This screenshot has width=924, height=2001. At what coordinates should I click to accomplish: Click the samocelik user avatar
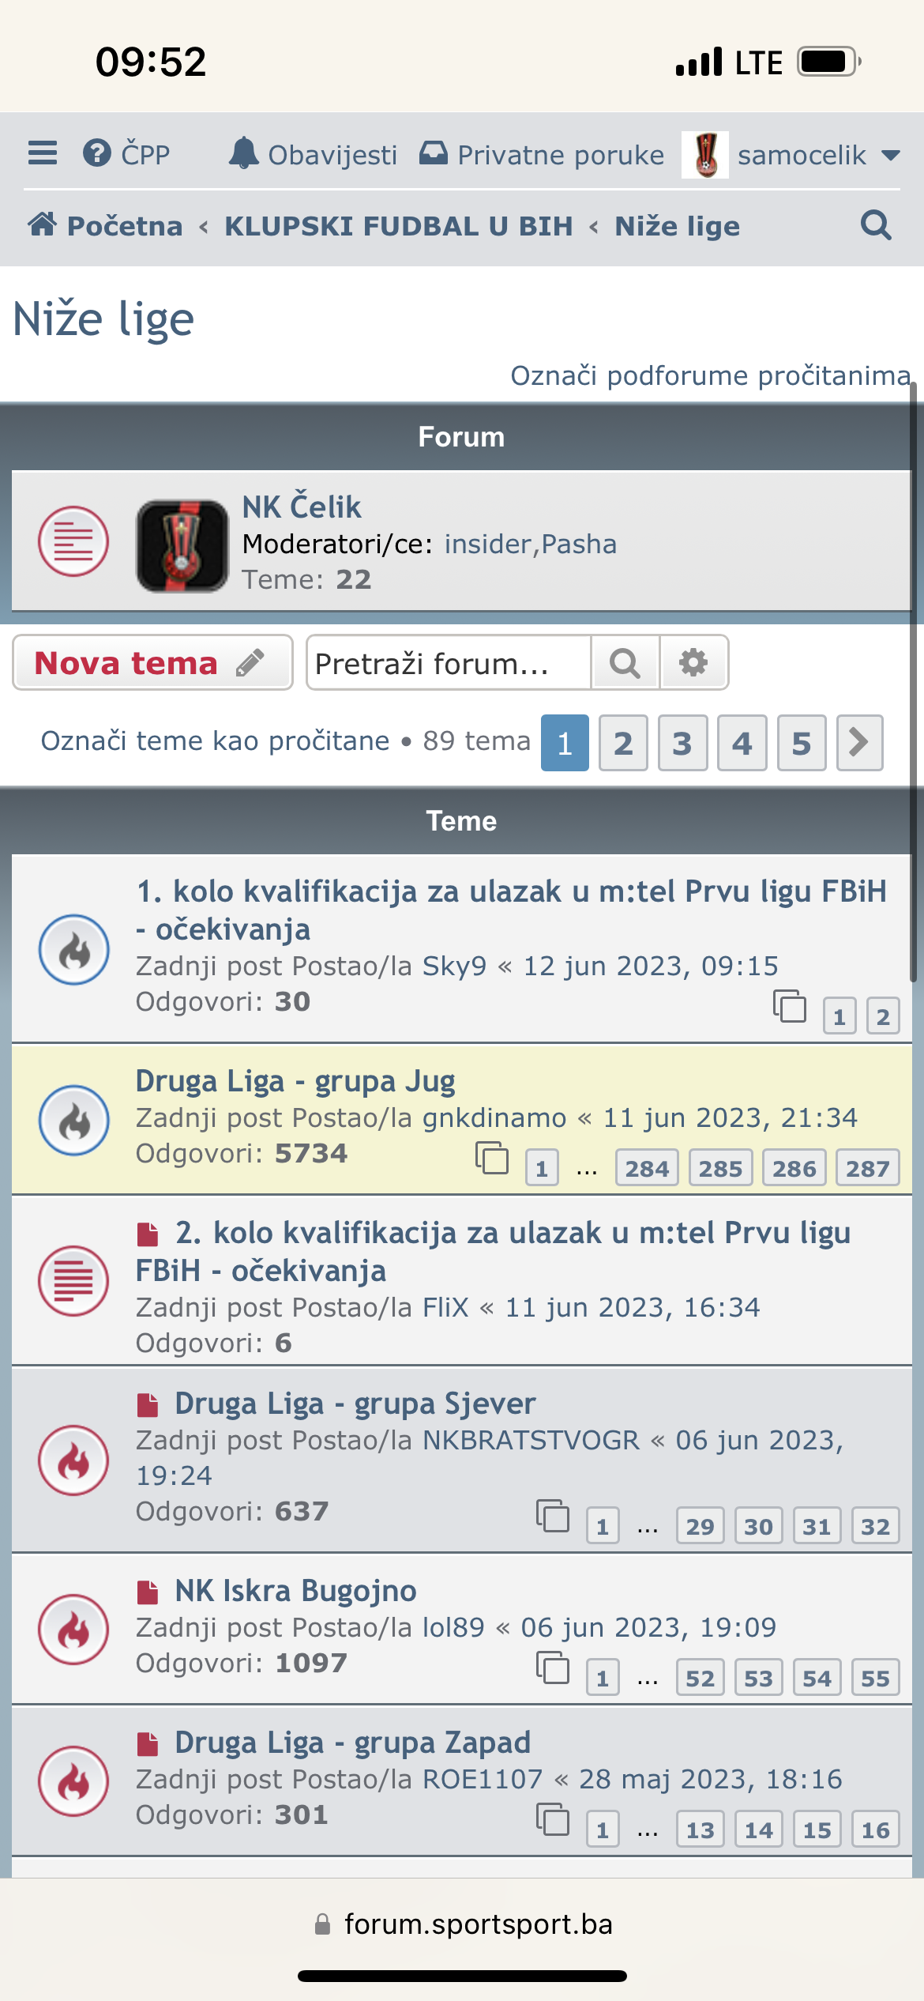coord(705,154)
